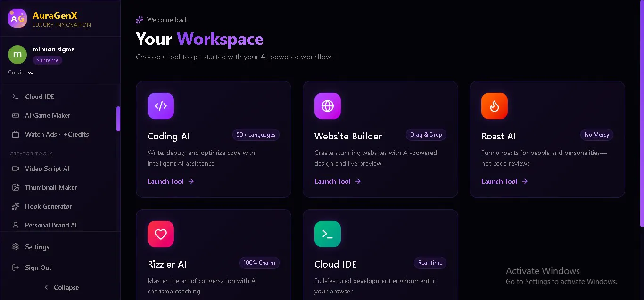Click the Roast AI flame icon
The image size is (644, 300).
pyautogui.click(x=495, y=106)
